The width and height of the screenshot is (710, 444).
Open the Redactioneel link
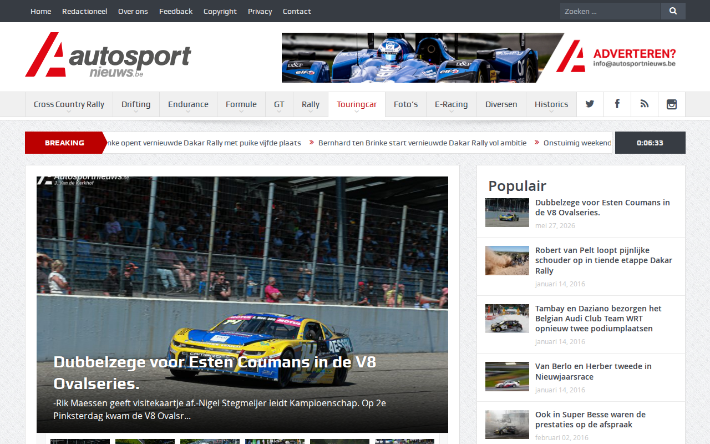pos(84,11)
